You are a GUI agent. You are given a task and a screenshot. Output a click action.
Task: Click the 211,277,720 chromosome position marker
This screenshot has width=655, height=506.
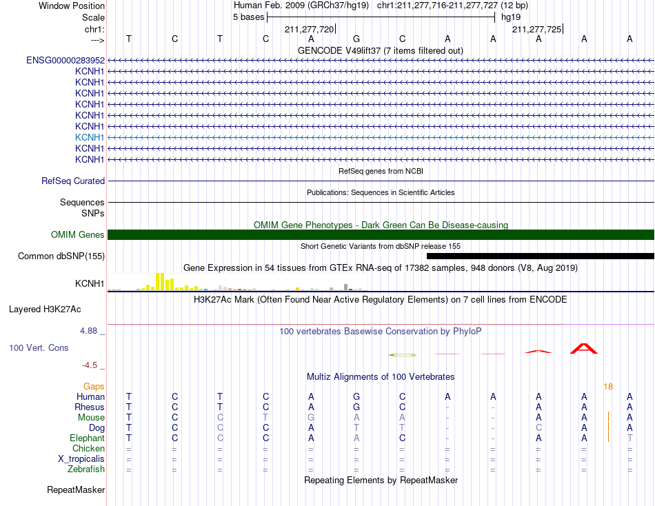point(310,29)
